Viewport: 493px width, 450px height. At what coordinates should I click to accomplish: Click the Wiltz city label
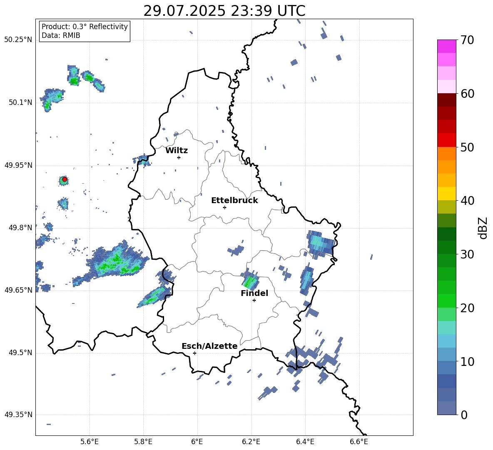[x=177, y=151]
